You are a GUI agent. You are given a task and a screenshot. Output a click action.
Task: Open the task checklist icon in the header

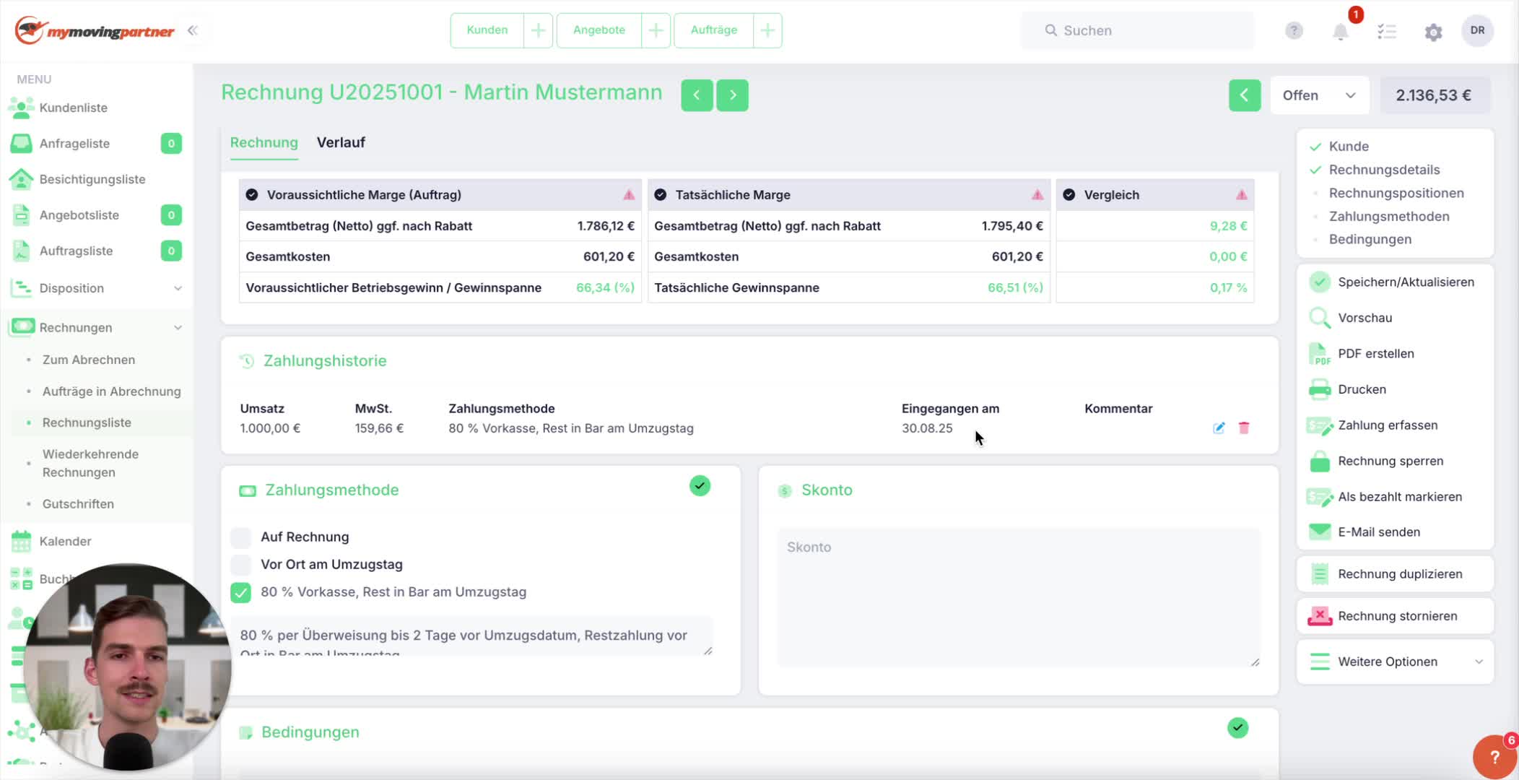pos(1387,31)
